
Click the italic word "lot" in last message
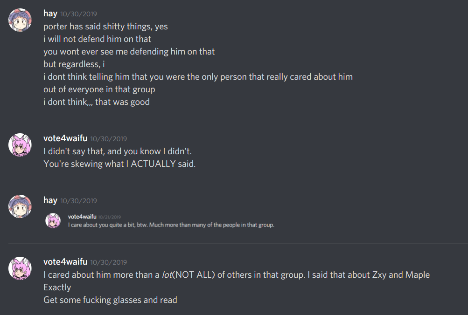pyautogui.click(x=167, y=275)
